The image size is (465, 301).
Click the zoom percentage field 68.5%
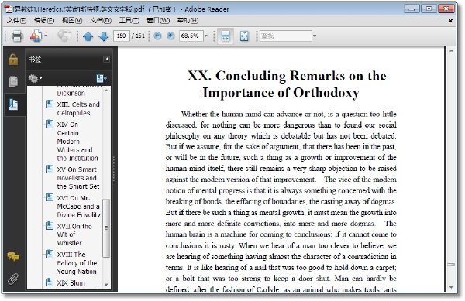click(x=191, y=36)
